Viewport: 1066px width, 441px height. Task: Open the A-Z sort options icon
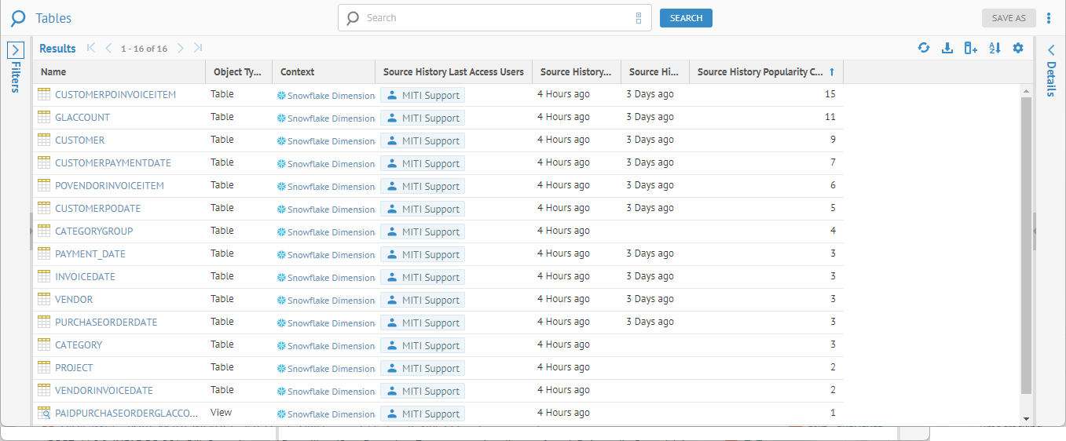(x=995, y=49)
